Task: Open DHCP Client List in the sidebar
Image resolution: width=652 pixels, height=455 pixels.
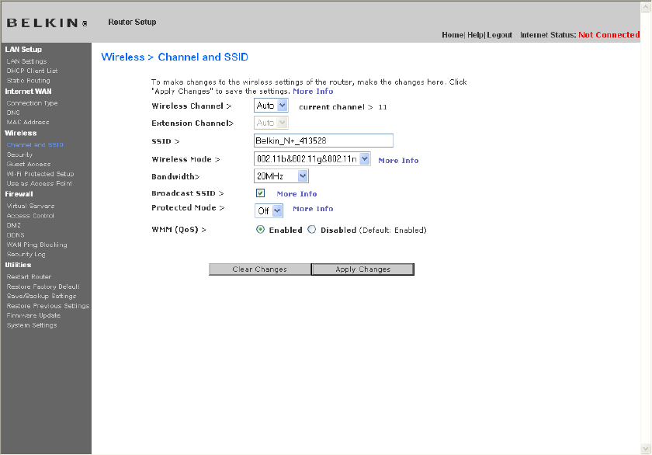Action: [x=32, y=71]
